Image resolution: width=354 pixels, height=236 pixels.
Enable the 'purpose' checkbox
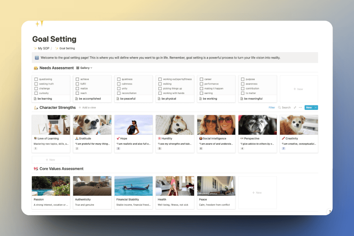(243, 79)
